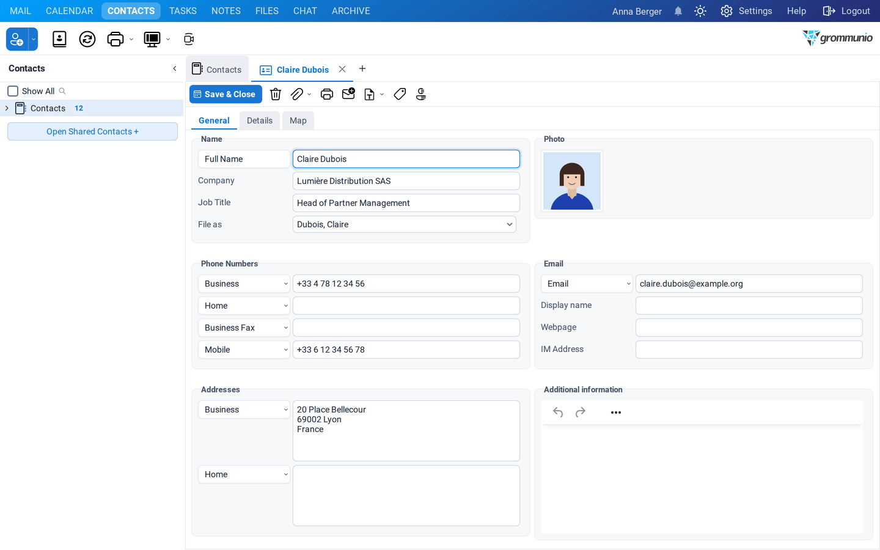
Task: Redo in Additional information editor
Action: [x=581, y=413]
